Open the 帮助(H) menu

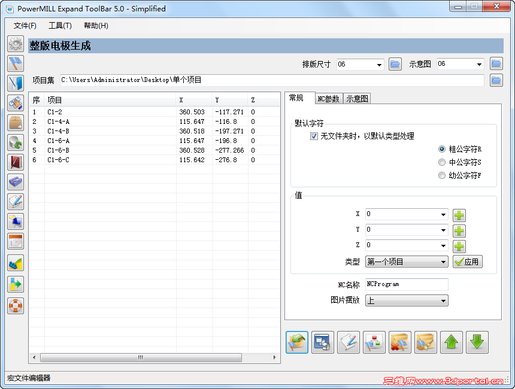[x=96, y=26]
